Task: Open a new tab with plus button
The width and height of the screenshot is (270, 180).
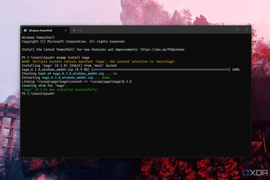Action: click(x=74, y=30)
